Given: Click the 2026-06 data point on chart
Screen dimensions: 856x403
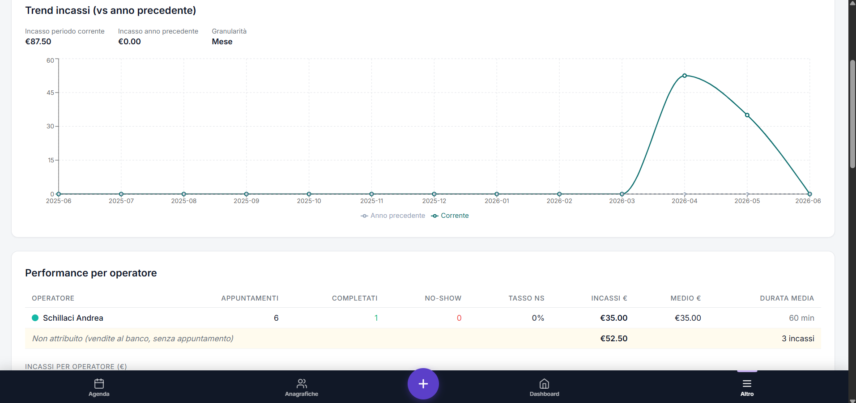Looking at the screenshot, I should pyautogui.click(x=809, y=194).
